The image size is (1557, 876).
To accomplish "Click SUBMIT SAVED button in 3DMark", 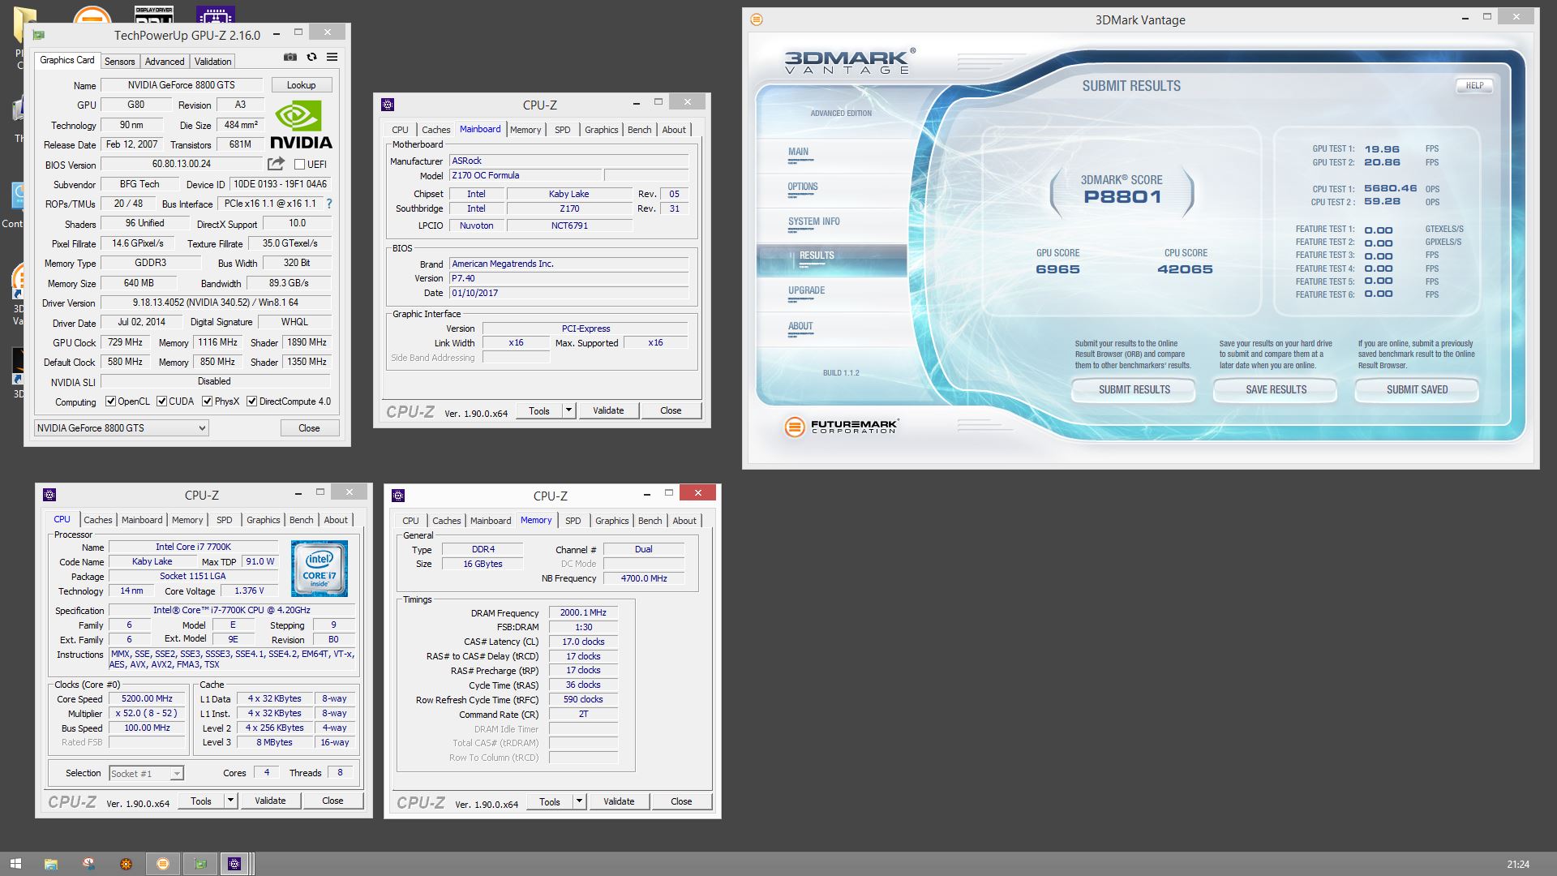I will pyautogui.click(x=1417, y=390).
